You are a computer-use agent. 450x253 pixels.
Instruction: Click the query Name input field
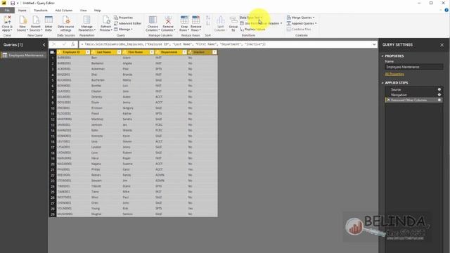coord(414,67)
